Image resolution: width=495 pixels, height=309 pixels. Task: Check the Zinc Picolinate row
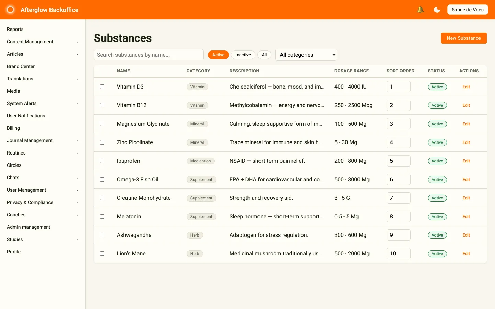(102, 142)
